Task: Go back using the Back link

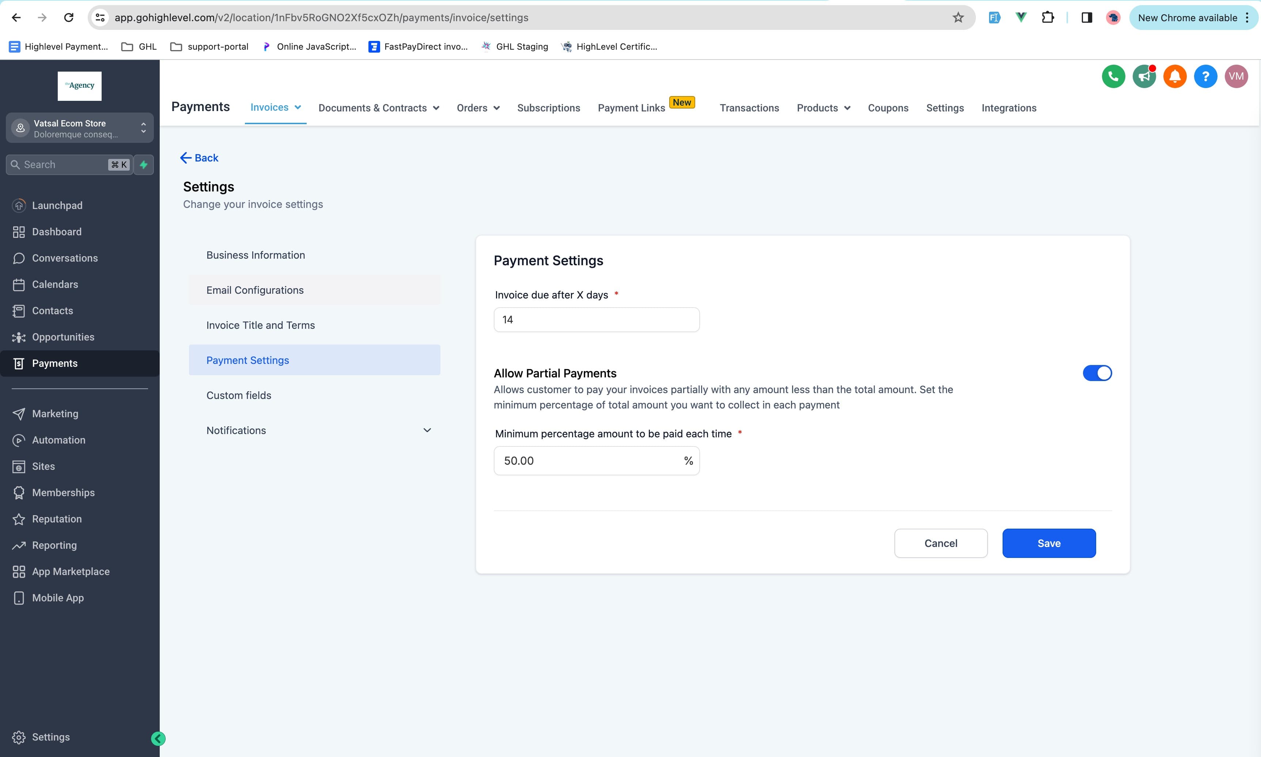Action: point(199,158)
